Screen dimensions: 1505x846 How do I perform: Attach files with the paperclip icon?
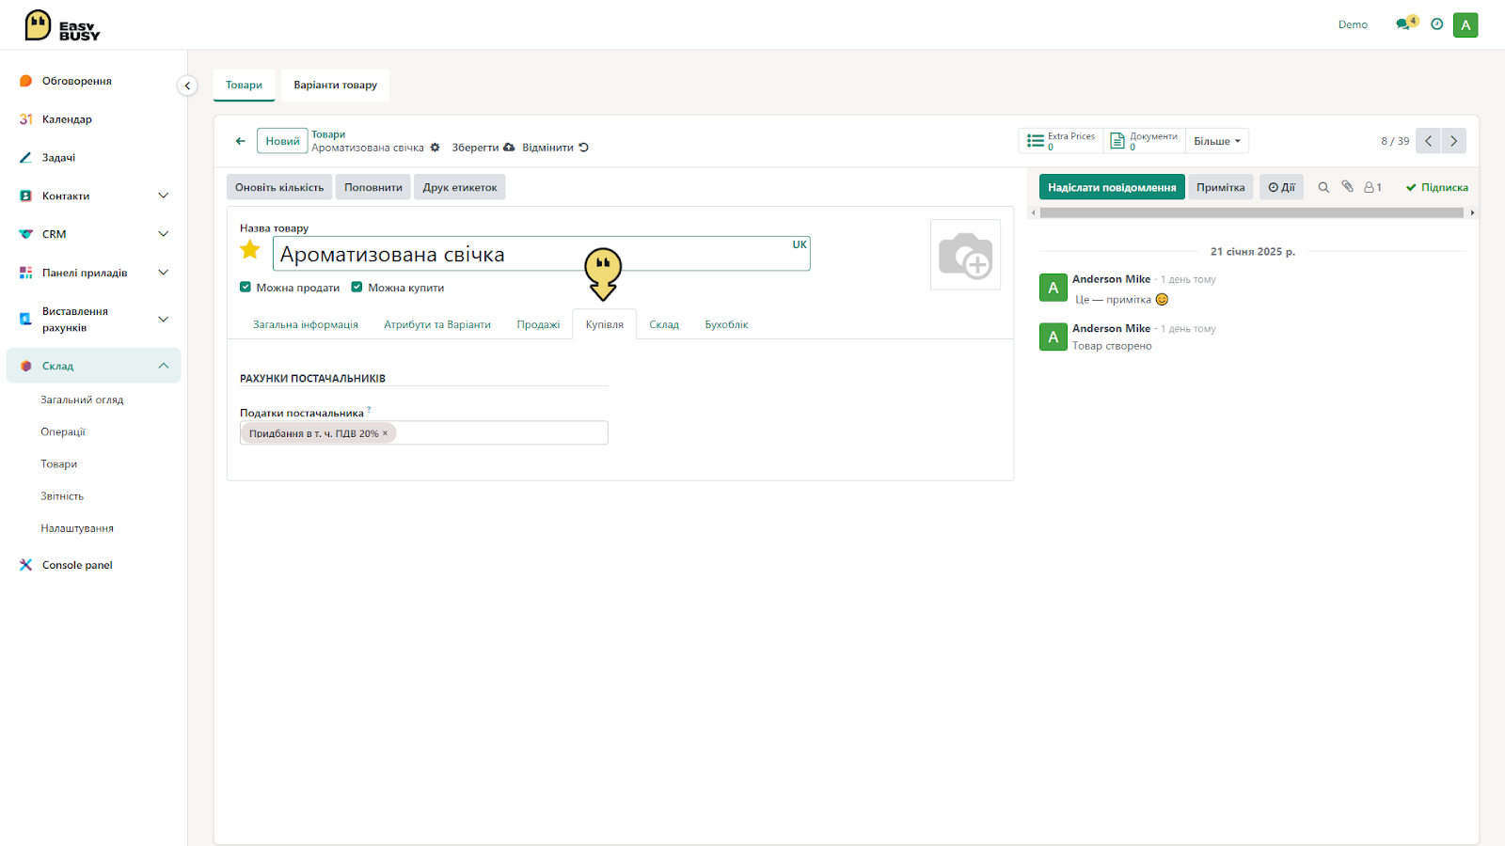tap(1347, 187)
